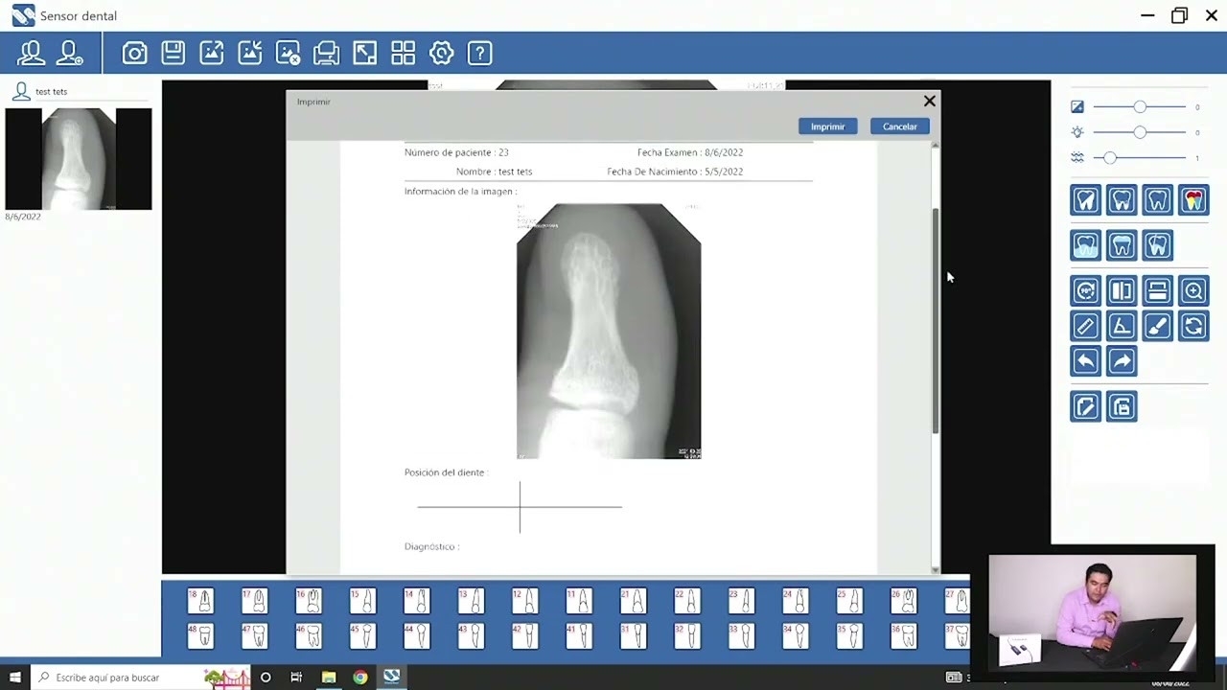The image size is (1227, 690).
Task: Open the settings gear icon
Action: [x=441, y=53]
